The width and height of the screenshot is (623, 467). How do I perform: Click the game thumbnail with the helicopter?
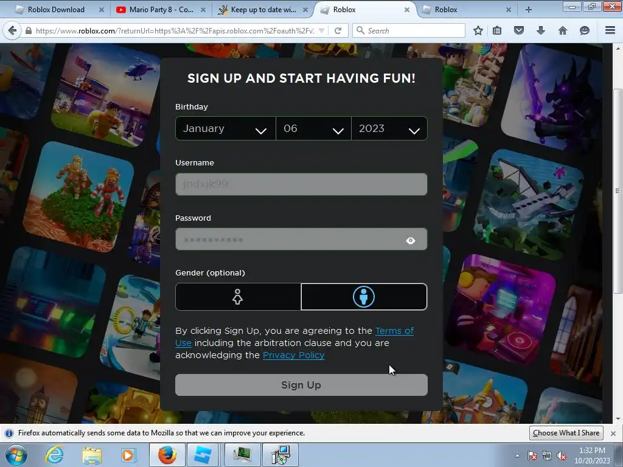point(106,95)
